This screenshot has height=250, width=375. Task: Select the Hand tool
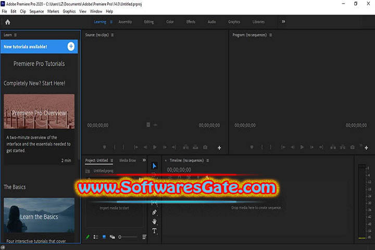coord(154,221)
